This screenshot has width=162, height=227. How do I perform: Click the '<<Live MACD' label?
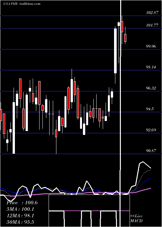[x=136, y=219]
